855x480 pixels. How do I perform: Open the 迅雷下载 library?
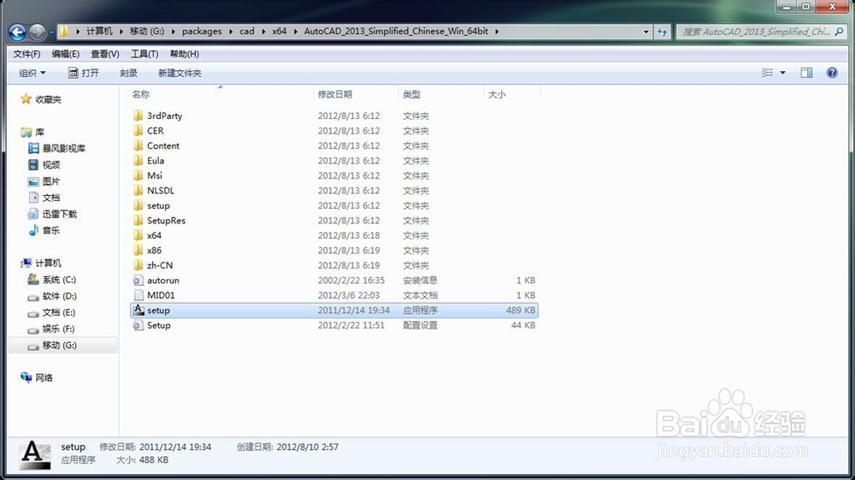tap(52, 214)
